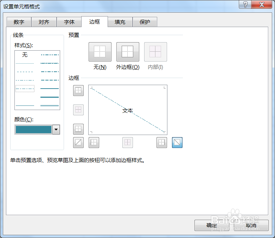
Task: Select the medium solid line style
Action: pyautogui.click(x=50, y=89)
